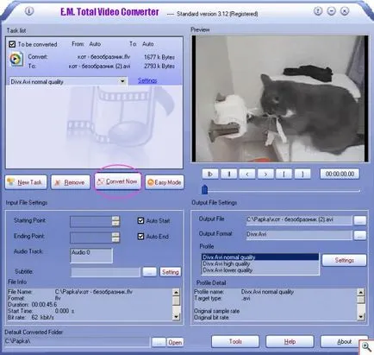Click the Convert Now button
The image size is (374, 355).
coord(118,181)
